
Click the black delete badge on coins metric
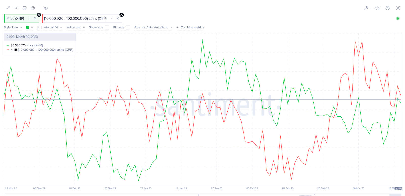click(x=121, y=15)
